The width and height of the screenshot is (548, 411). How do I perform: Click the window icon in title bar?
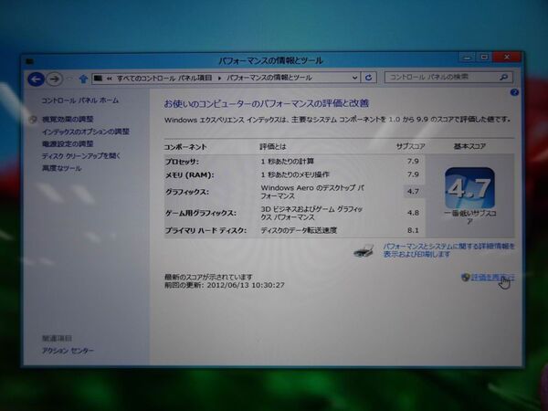click(x=30, y=61)
